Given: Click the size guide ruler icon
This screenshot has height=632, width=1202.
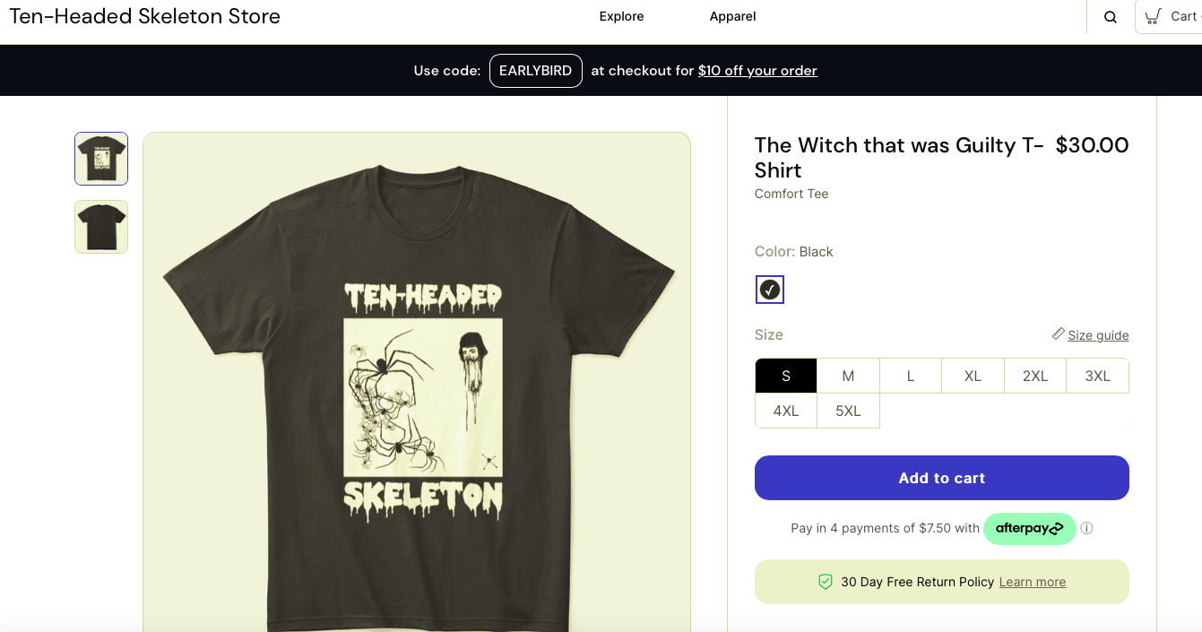Looking at the screenshot, I should click(1059, 334).
